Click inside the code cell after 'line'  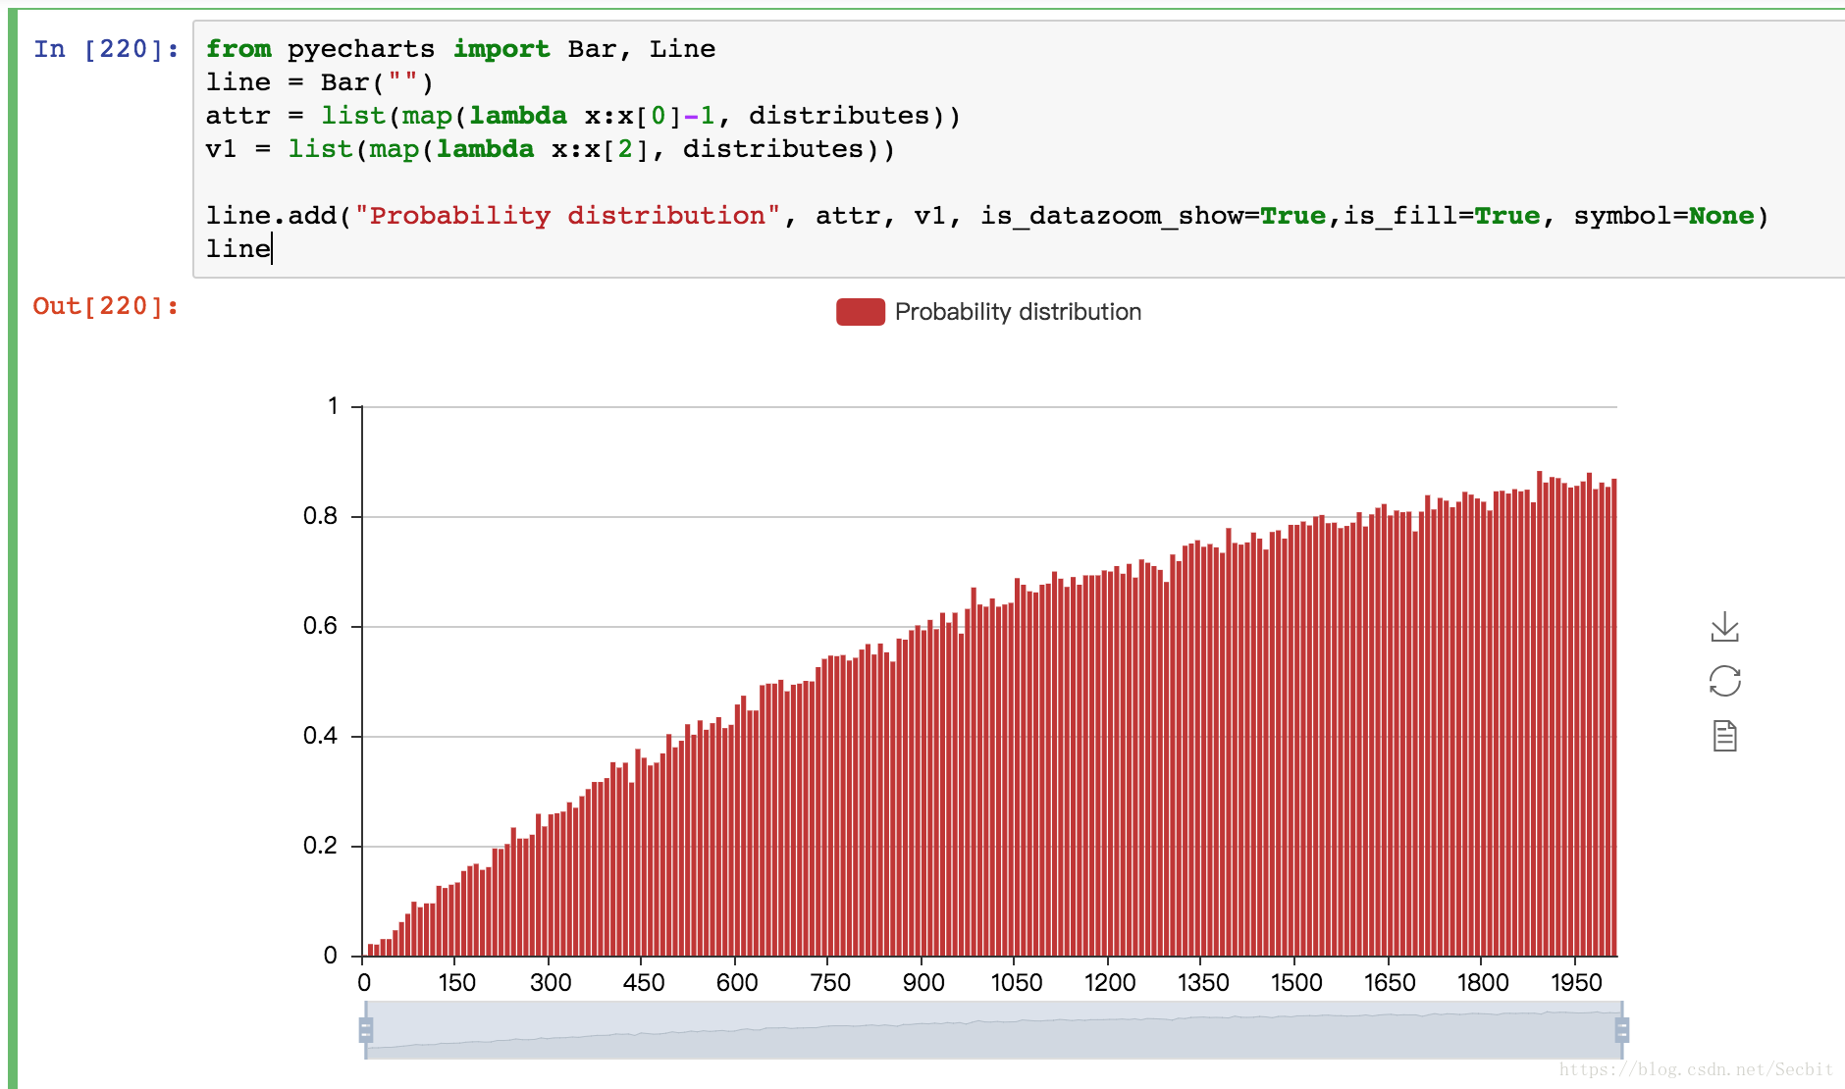(272, 249)
